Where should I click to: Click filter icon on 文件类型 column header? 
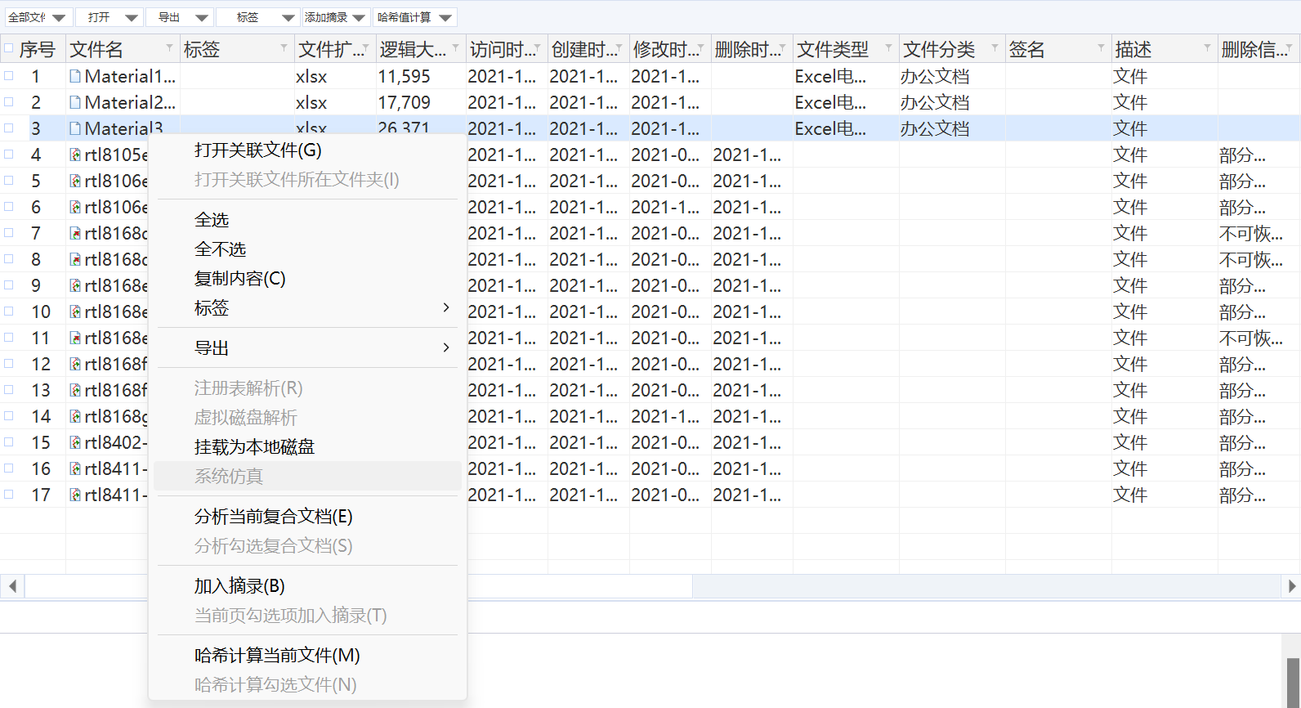pos(888,48)
